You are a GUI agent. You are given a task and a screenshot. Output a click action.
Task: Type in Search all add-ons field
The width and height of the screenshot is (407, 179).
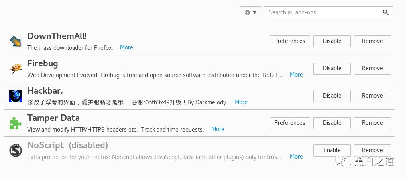click(x=323, y=12)
